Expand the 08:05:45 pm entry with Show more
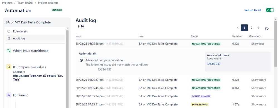278x108 pixels. click(259, 88)
